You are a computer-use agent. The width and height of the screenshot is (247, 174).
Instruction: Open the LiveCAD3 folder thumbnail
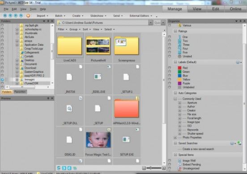70,46
